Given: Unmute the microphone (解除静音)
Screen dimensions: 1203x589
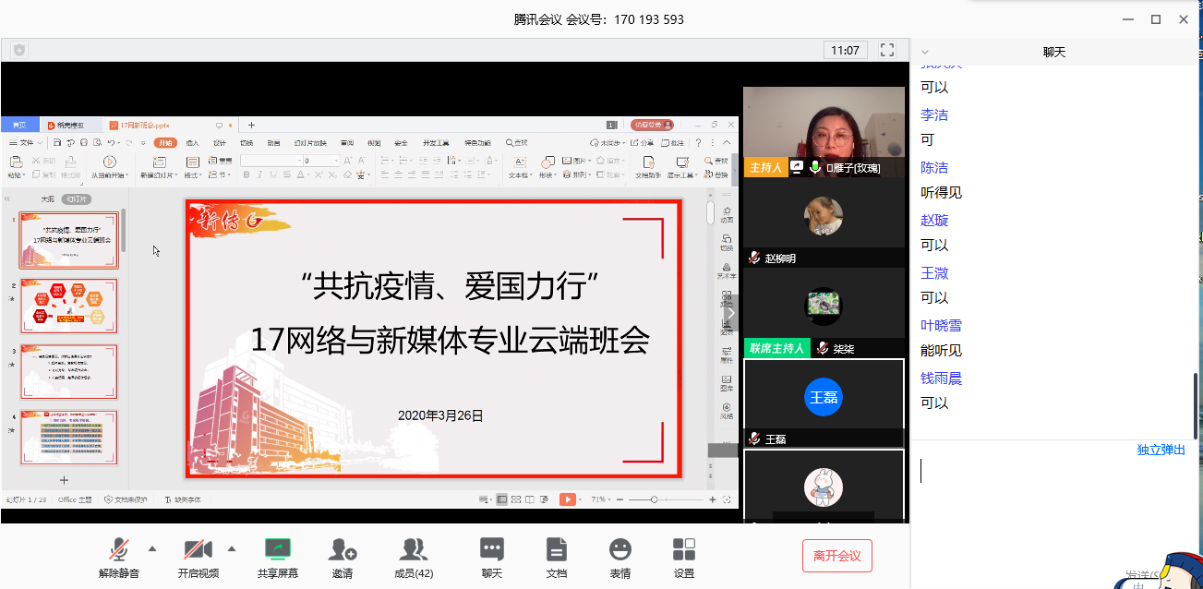Looking at the screenshot, I should [x=118, y=551].
